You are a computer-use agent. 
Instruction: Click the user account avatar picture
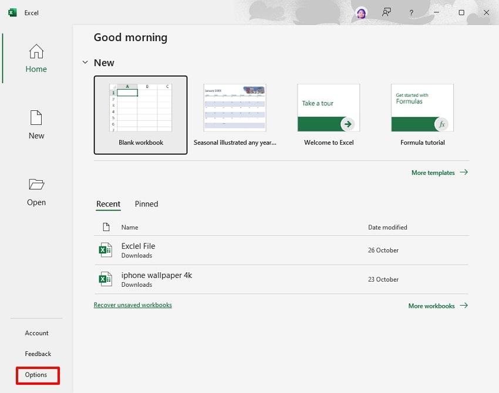point(360,12)
